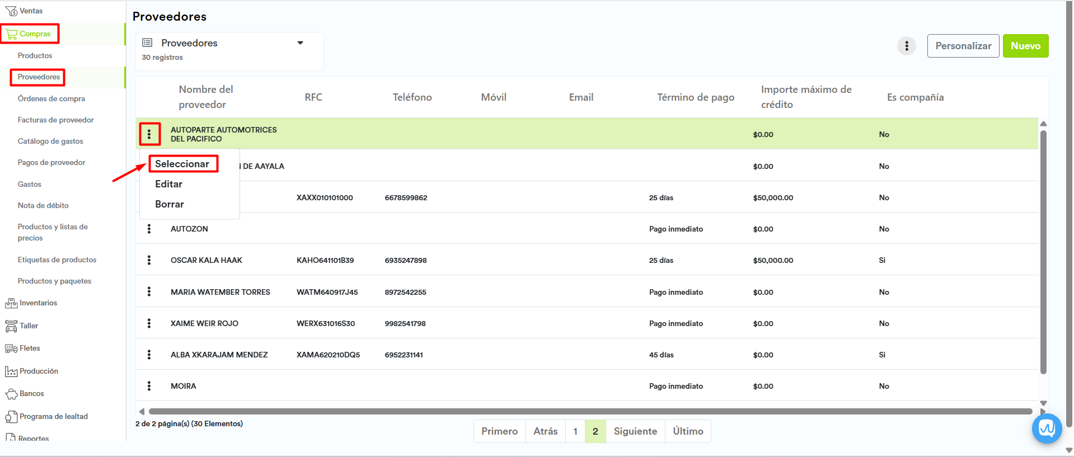Choose Seleccionar from the context menu
Screen dimensions: 1074x457
click(182, 164)
